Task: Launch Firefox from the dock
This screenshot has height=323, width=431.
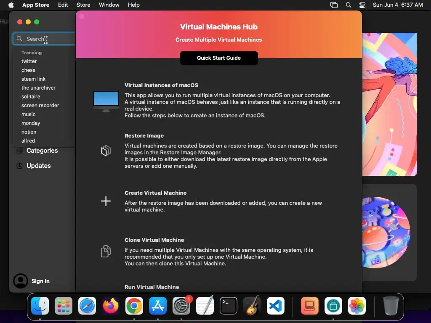Action: tap(111, 306)
